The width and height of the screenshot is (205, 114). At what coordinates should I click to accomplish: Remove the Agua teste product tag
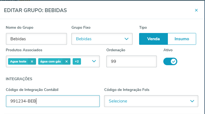point(32,61)
